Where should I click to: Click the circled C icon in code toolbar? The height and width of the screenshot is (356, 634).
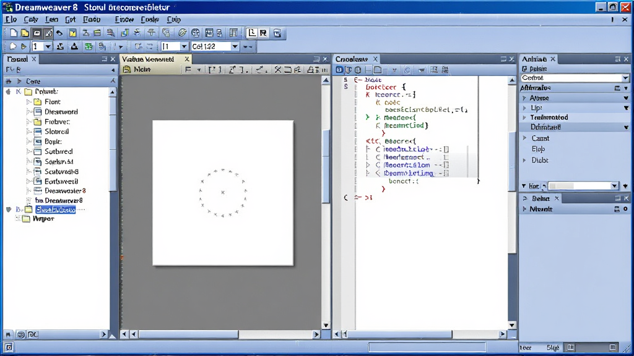point(407,70)
